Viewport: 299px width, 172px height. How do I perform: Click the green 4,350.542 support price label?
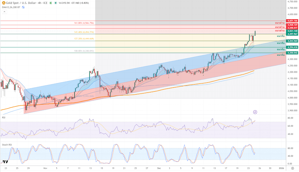(x=292, y=53)
